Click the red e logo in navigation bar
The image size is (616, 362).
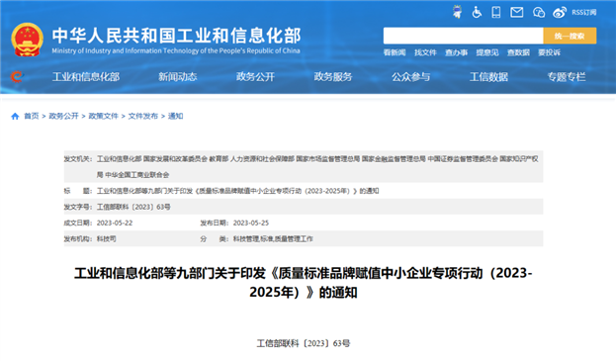17,76
